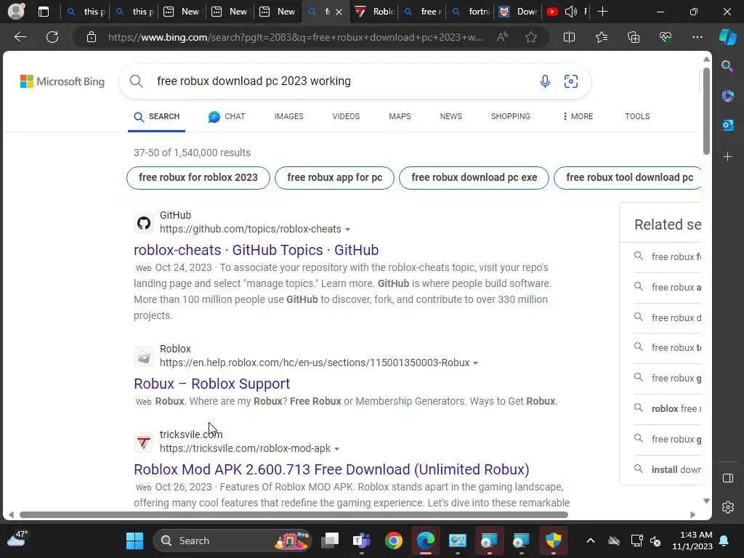This screenshot has height=558, width=744.
Task: Open Task View on the taskbar
Action: click(330, 541)
